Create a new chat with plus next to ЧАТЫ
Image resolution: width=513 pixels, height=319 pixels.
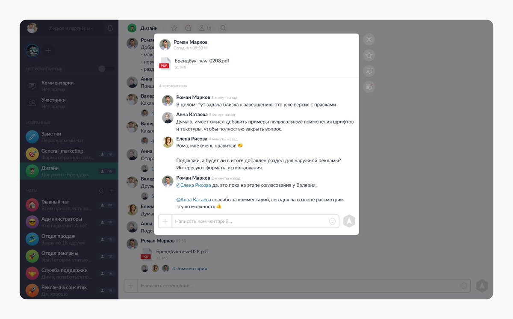(112, 191)
